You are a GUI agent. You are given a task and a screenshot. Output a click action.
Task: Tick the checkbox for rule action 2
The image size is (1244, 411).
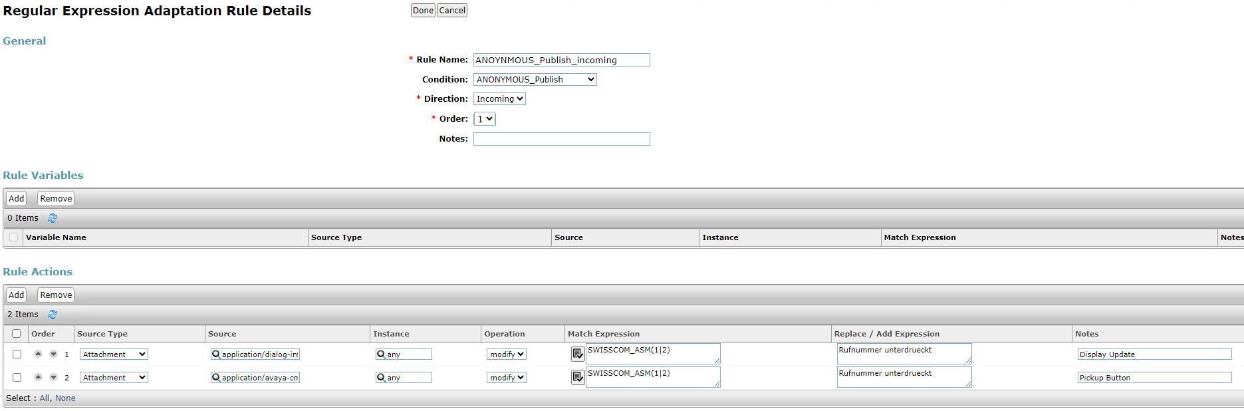click(x=17, y=378)
